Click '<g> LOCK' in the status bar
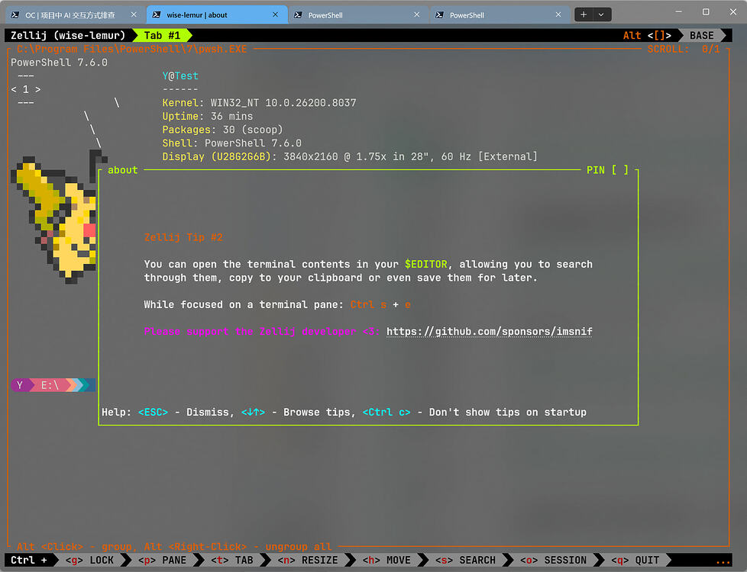The width and height of the screenshot is (747, 572). point(89,560)
